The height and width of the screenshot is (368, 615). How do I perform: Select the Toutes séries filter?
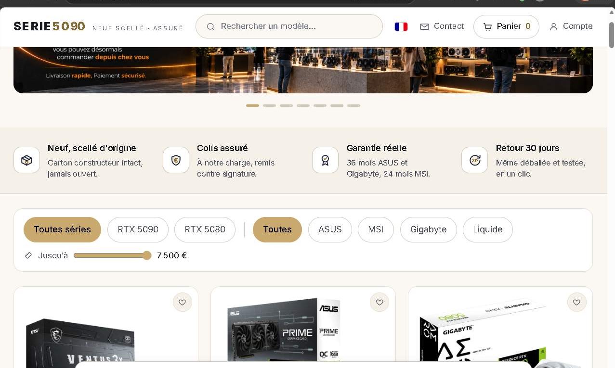[62, 229]
